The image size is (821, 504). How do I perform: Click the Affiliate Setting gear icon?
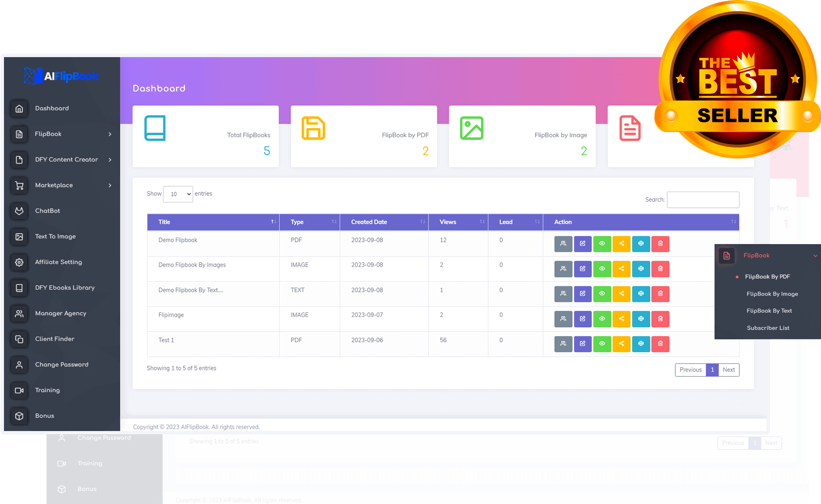[x=19, y=262]
